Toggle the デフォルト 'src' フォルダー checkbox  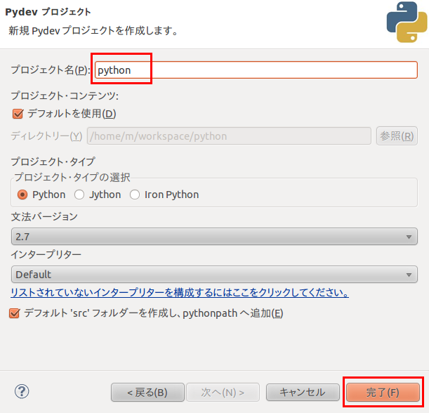pos(14,313)
